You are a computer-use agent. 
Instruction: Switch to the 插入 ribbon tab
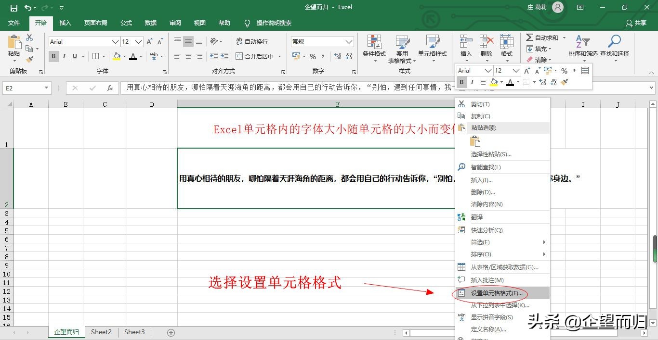(65, 23)
